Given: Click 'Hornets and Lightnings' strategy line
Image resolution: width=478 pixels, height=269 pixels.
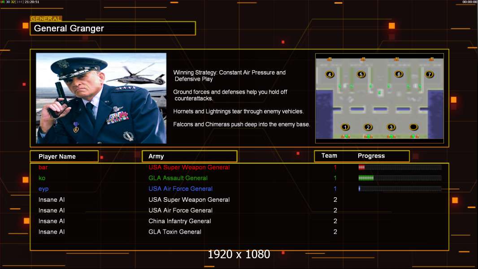Looking at the screenshot, I should click(x=239, y=111).
